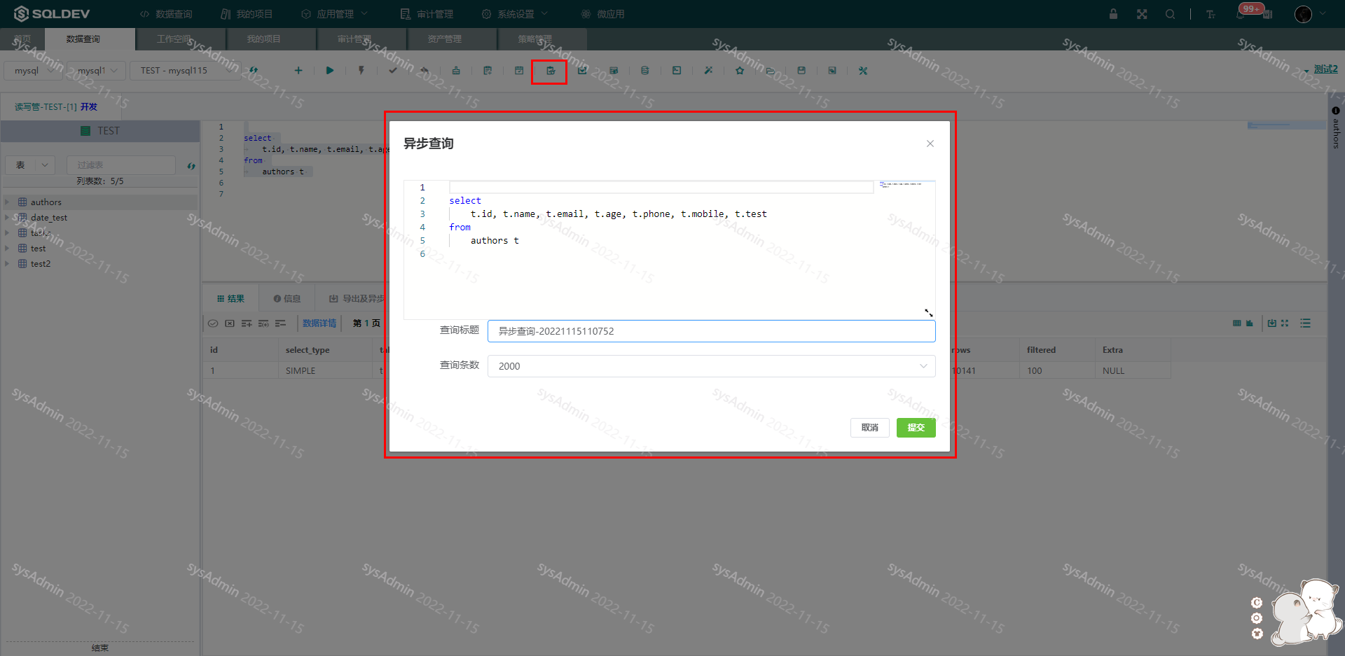1345x656 pixels.
Task: Click the 数据详情 link
Action: [x=319, y=323]
